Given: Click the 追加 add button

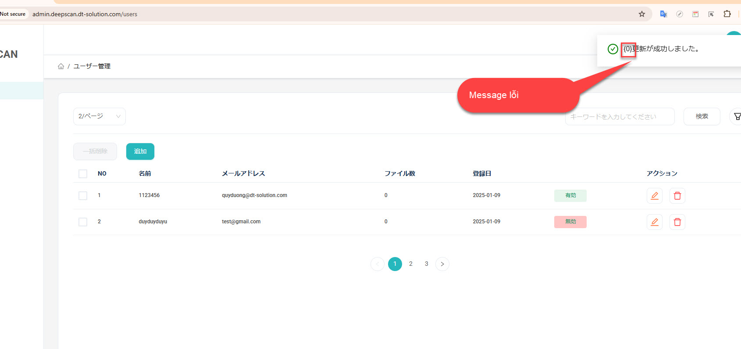Looking at the screenshot, I should pos(140,152).
